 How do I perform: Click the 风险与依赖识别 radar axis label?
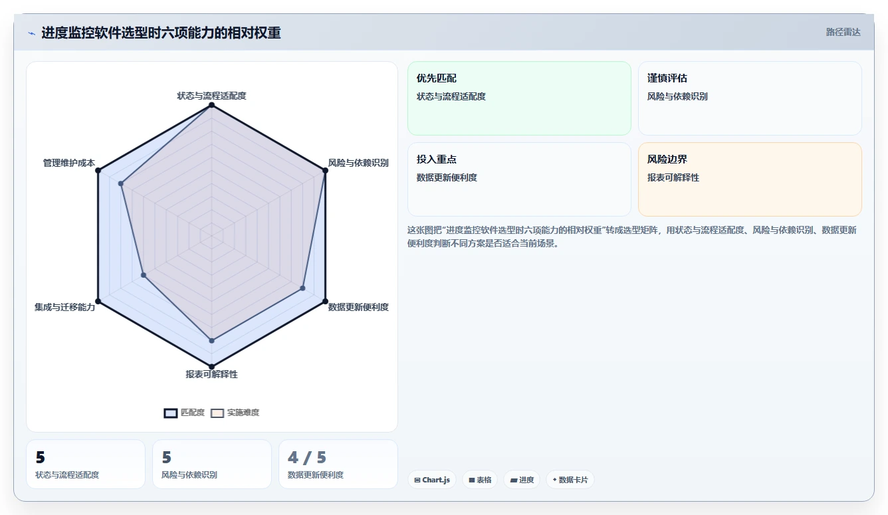(x=358, y=163)
